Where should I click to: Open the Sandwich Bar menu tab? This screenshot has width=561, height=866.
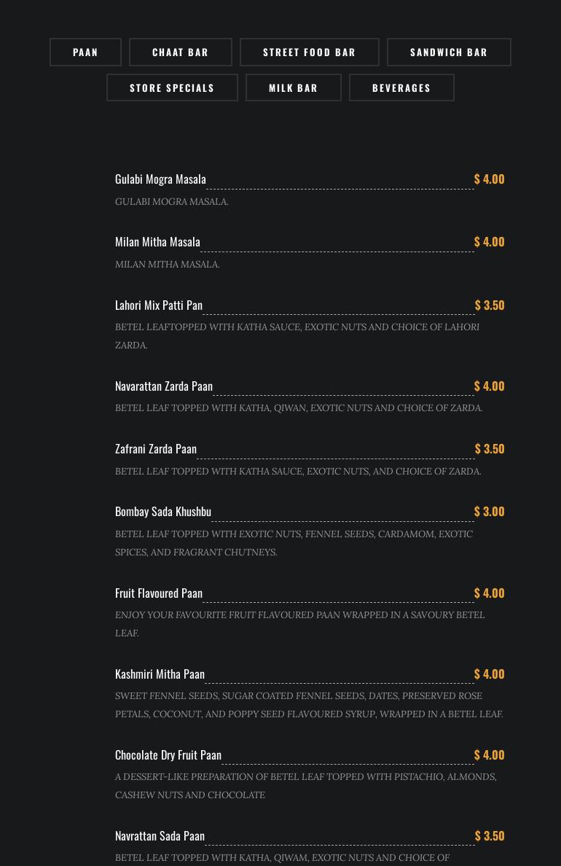pyautogui.click(x=449, y=52)
